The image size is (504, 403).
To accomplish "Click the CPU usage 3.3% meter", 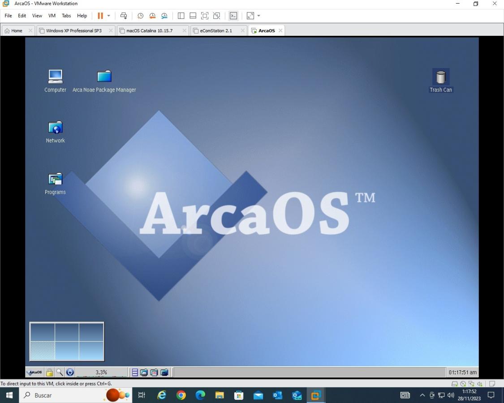I will click(x=101, y=372).
